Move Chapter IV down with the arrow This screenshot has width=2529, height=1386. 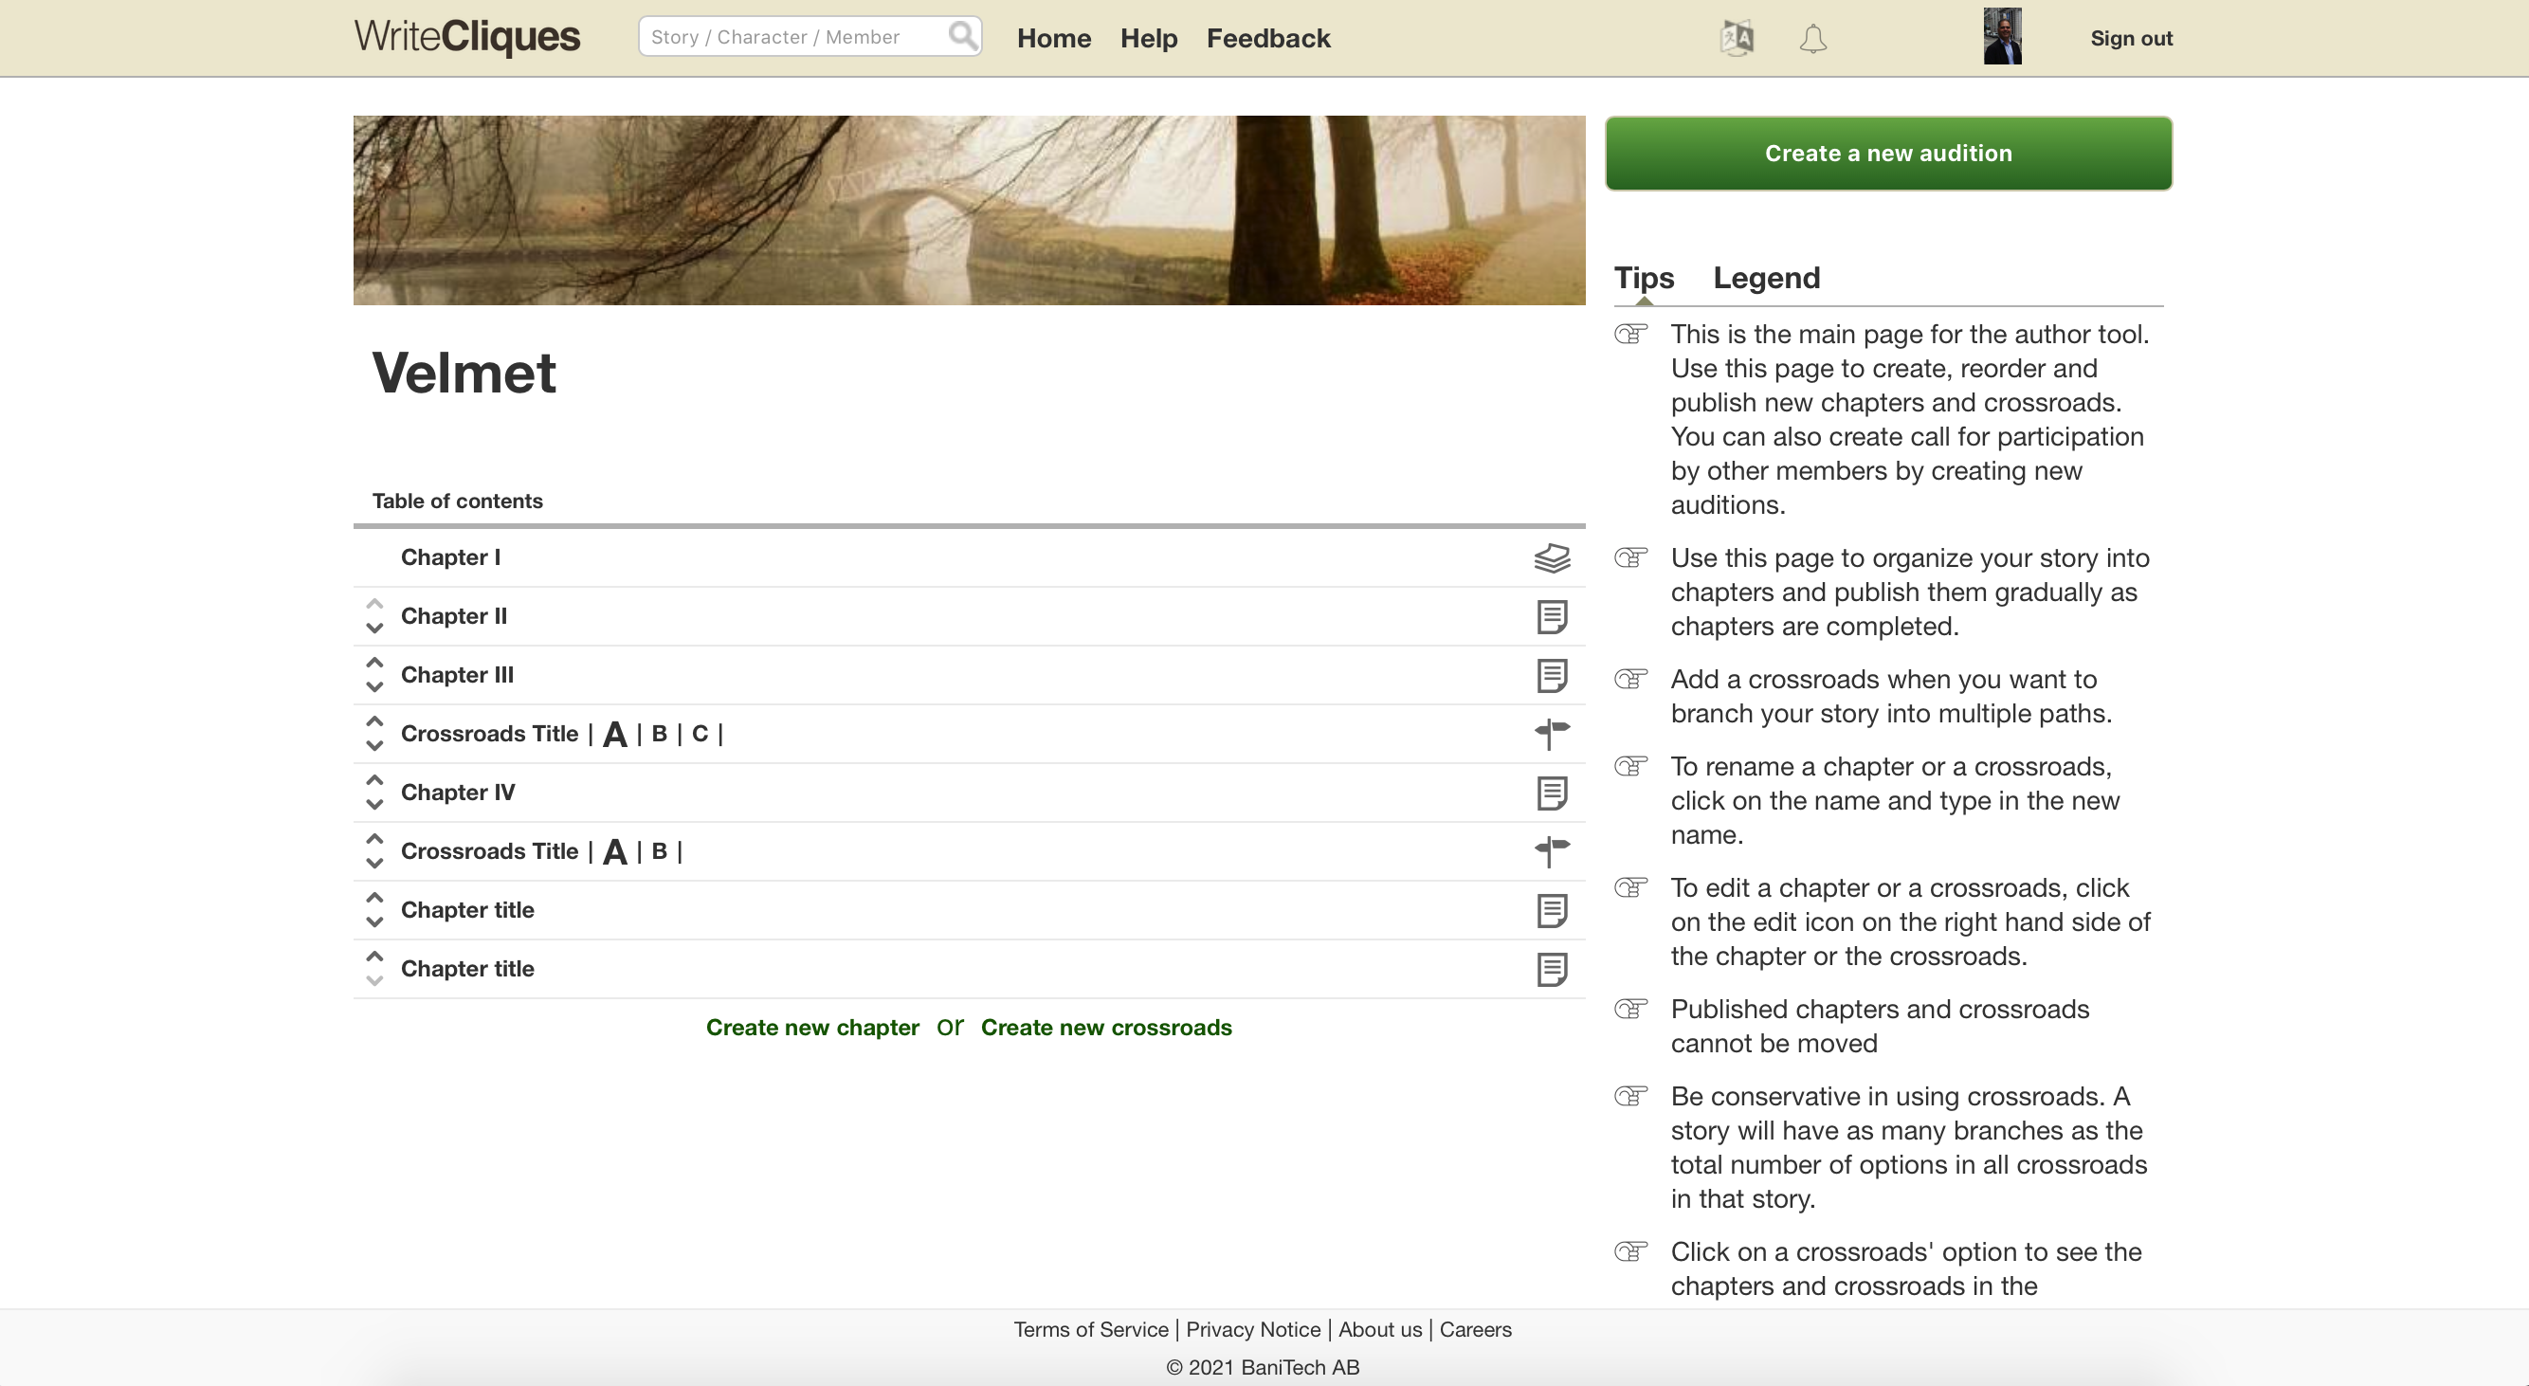pyautogui.click(x=374, y=805)
